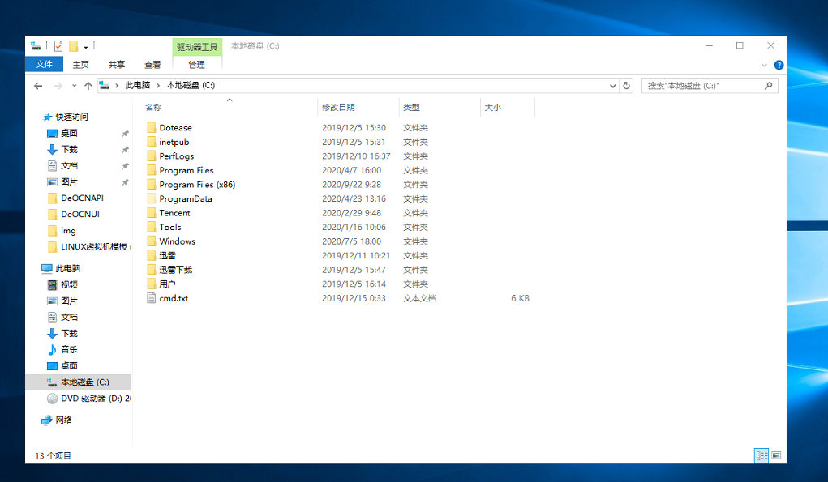Open the 文件 menu
Viewport: 828px width, 482px height.
[44, 65]
